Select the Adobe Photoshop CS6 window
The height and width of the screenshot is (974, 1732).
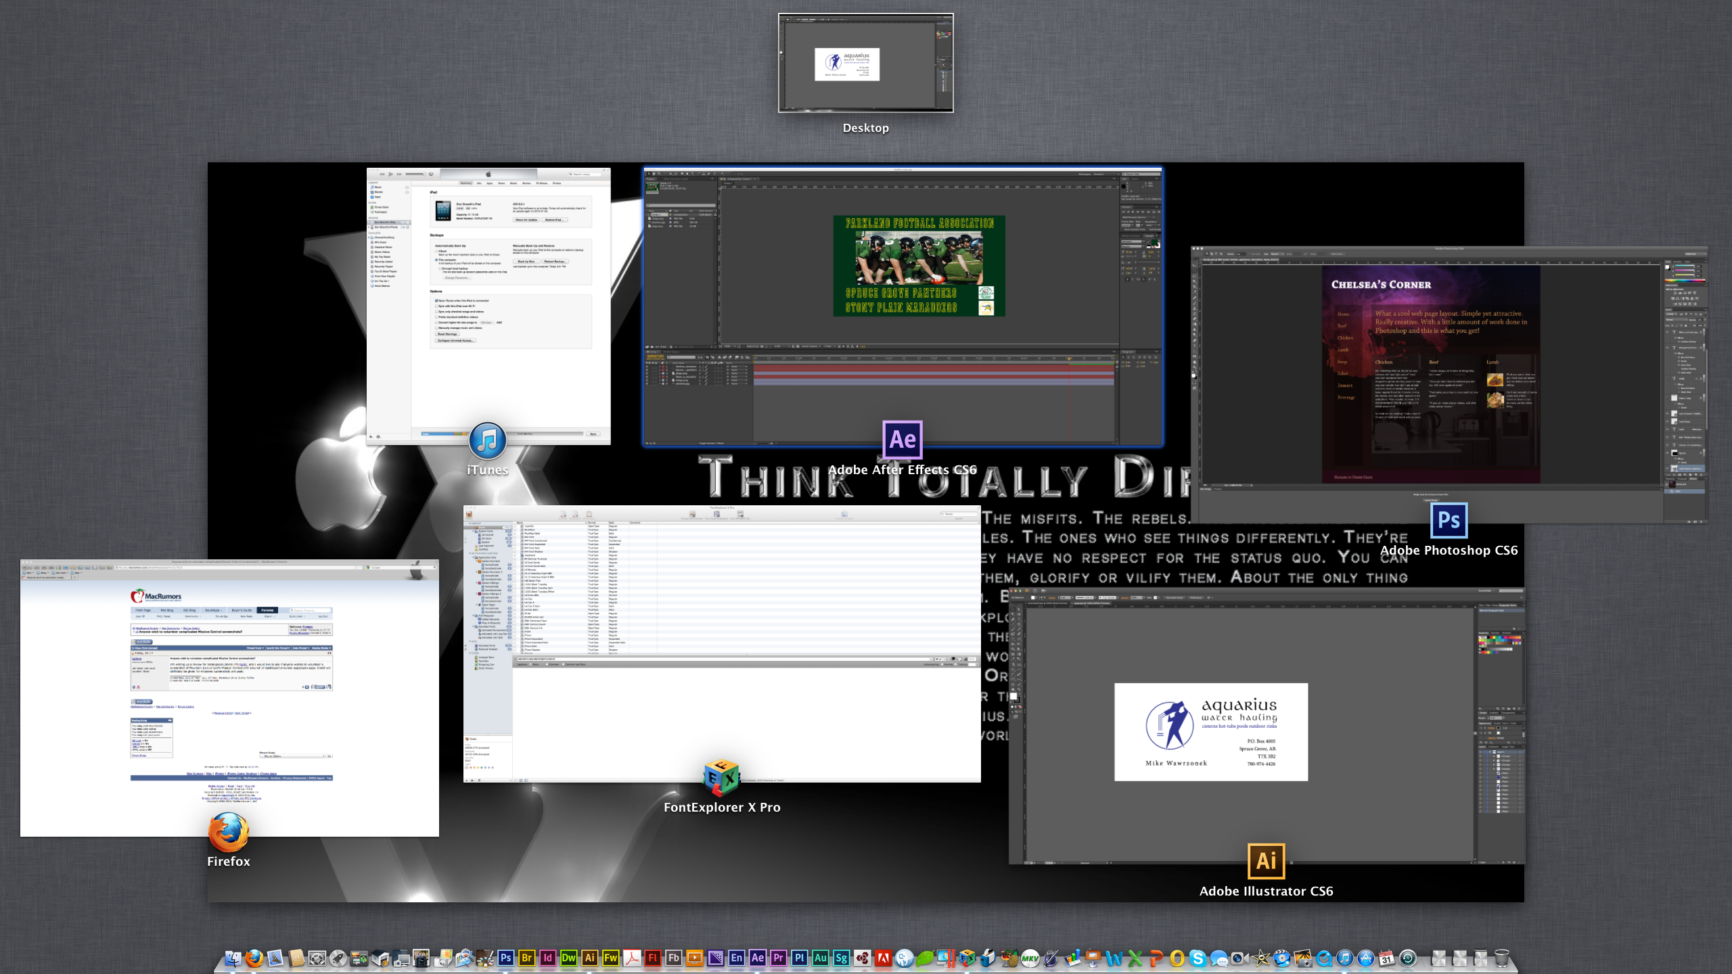pyautogui.click(x=1449, y=385)
